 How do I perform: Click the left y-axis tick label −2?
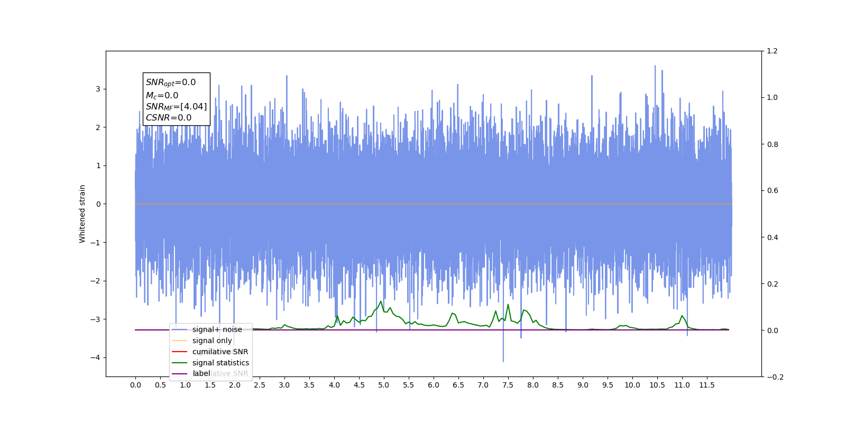point(95,281)
